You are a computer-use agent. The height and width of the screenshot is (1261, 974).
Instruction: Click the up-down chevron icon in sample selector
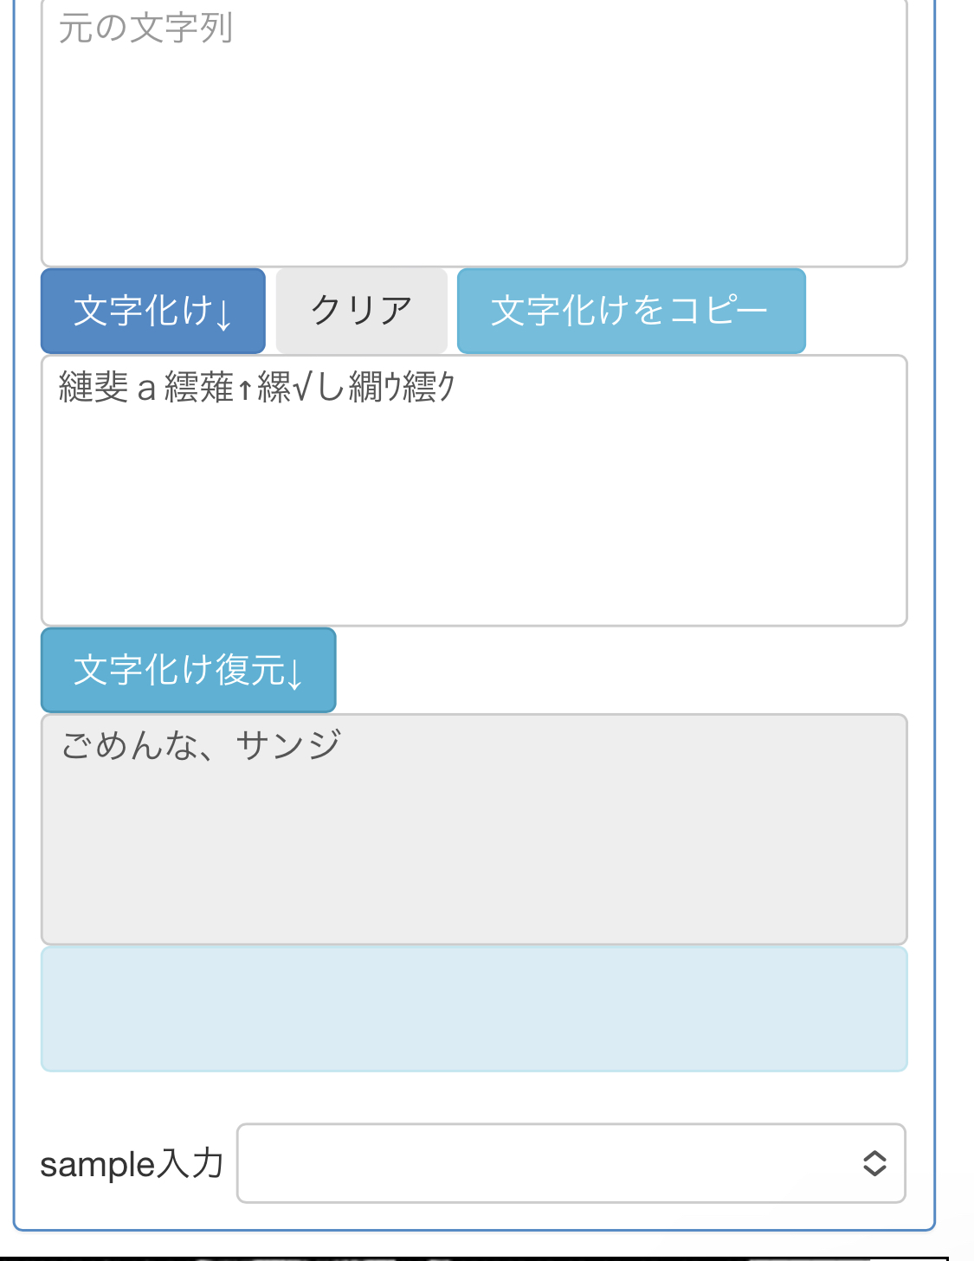coord(874,1163)
